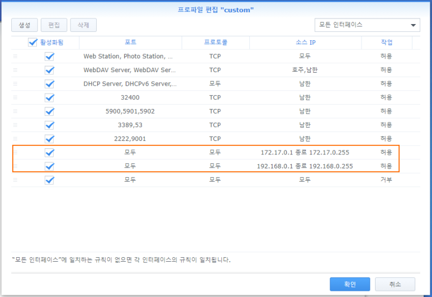Screen dimensions: 432x297
Task: Toggle checkbox for 192.168.0.1 rule
Action: tap(49, 166)
